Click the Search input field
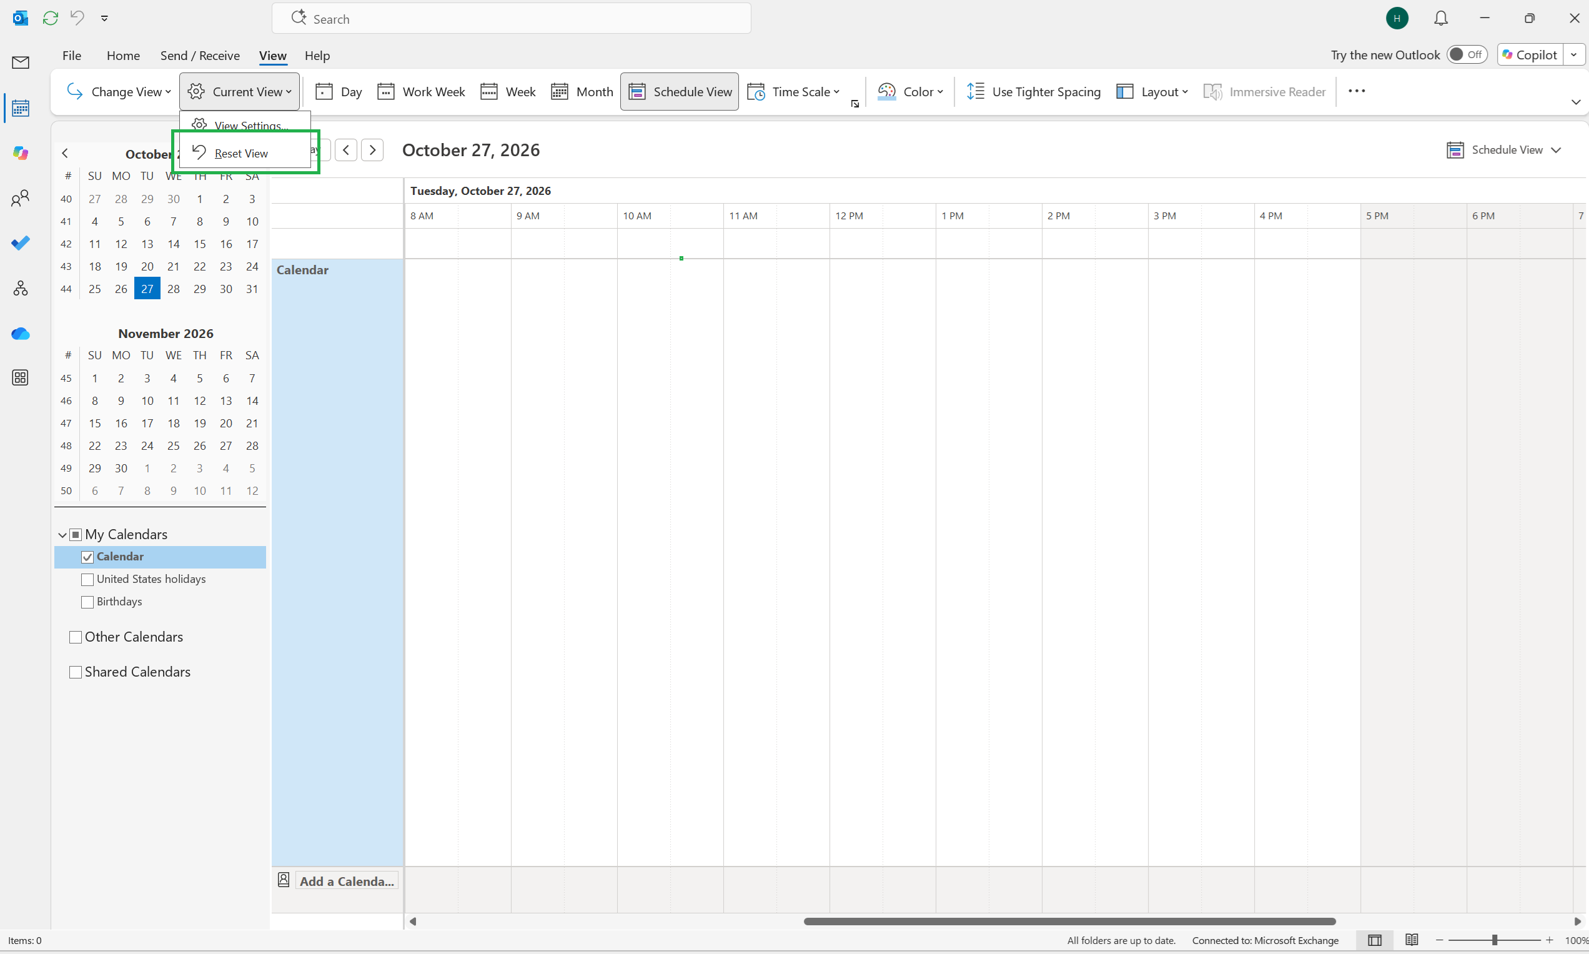This screenshot has height=954, width=1589. pos(512,19)
